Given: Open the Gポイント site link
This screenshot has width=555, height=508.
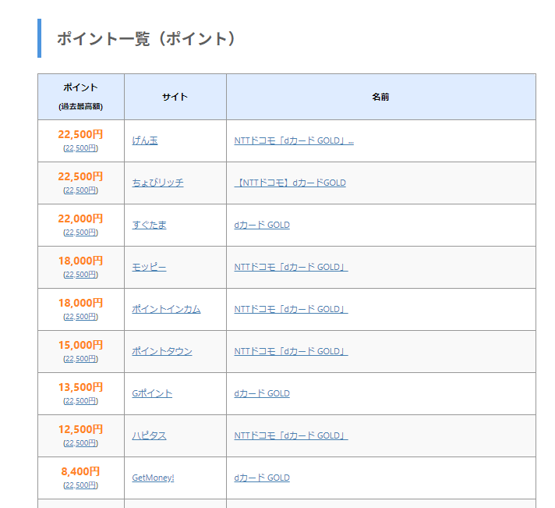Looking at the screenshot, I should click(152, 393).
